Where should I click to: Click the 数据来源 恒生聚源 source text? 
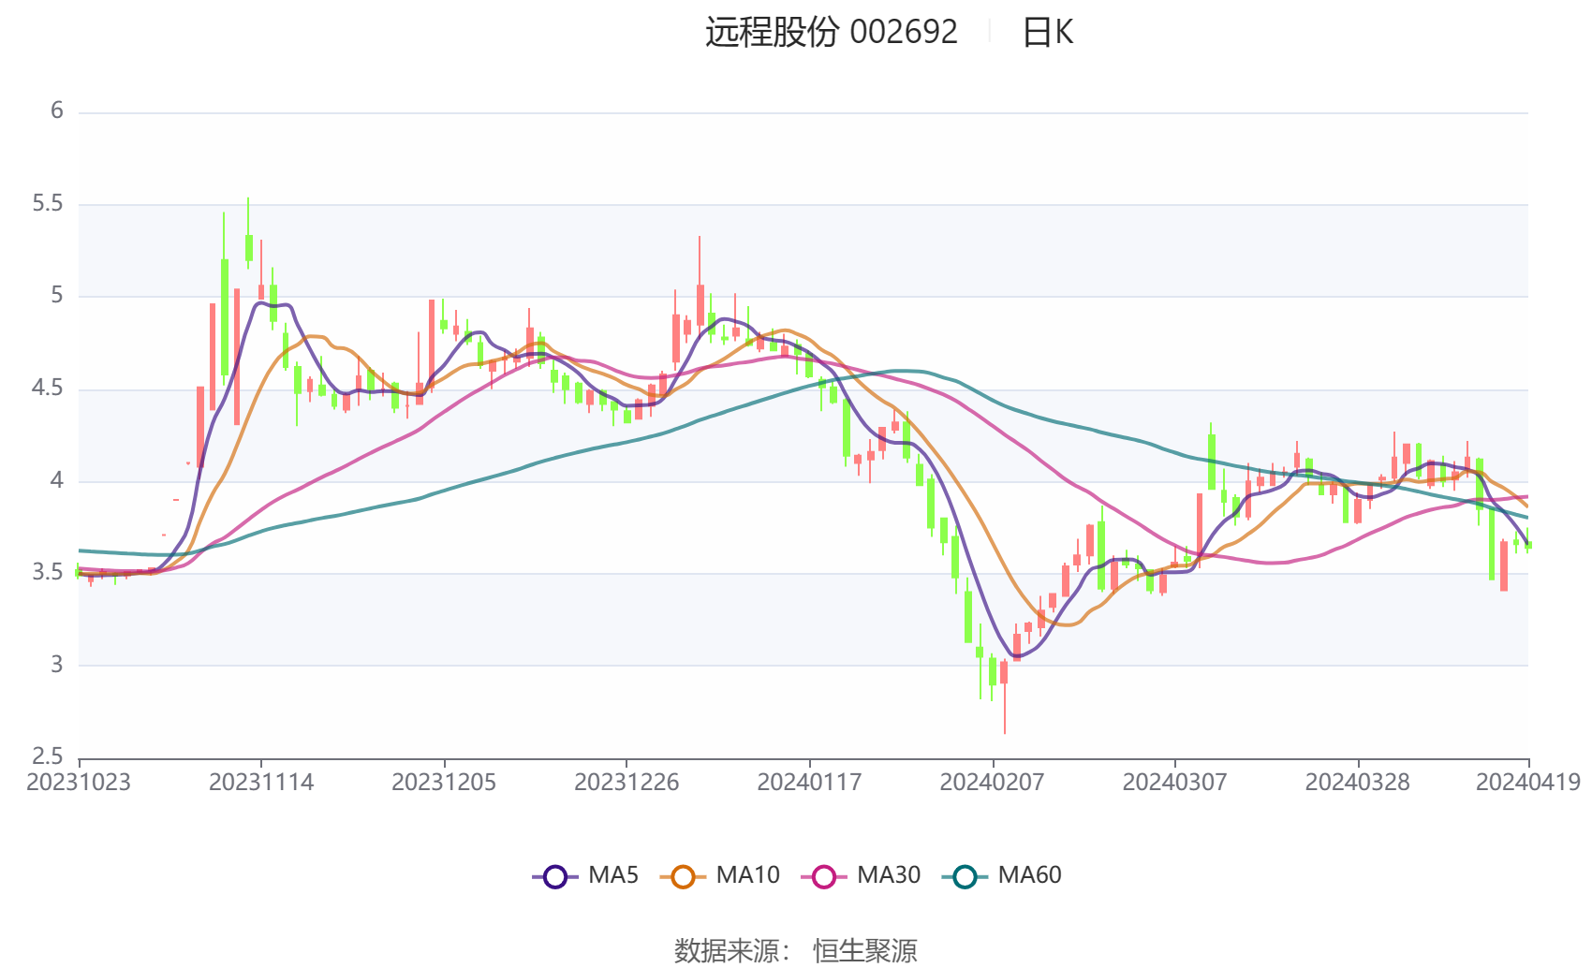[796, 951]
